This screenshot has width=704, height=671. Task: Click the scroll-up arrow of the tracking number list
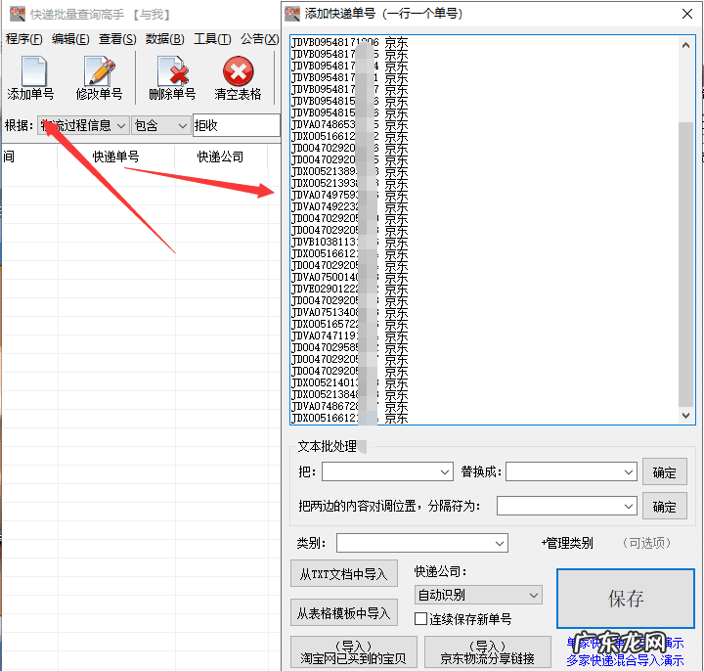pos(685,45)
